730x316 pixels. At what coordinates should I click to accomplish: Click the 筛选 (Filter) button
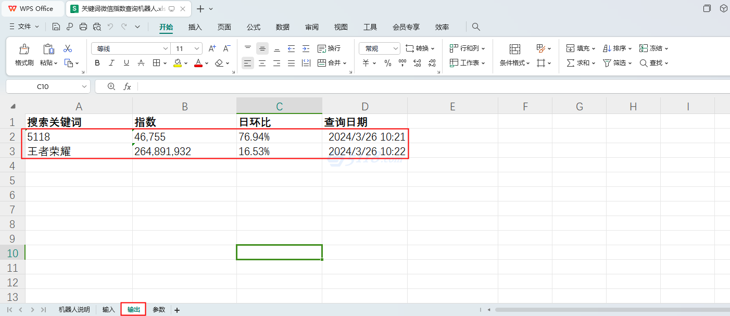616,63
